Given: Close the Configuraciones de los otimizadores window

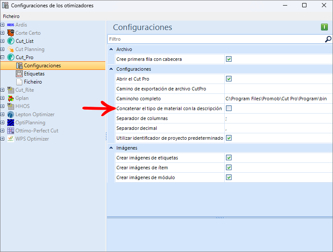Looking at the screenshot, I should pyautogui.click(x=324, y=5).
